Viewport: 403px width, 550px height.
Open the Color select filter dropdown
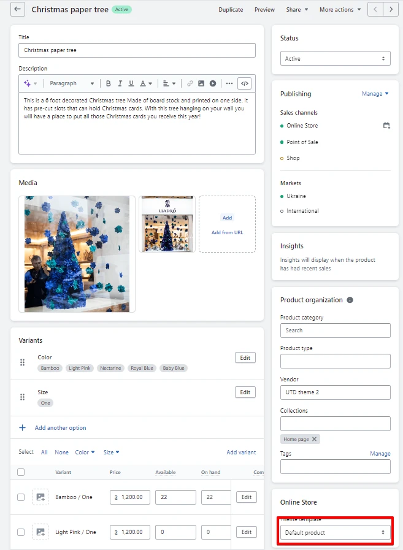85,453
